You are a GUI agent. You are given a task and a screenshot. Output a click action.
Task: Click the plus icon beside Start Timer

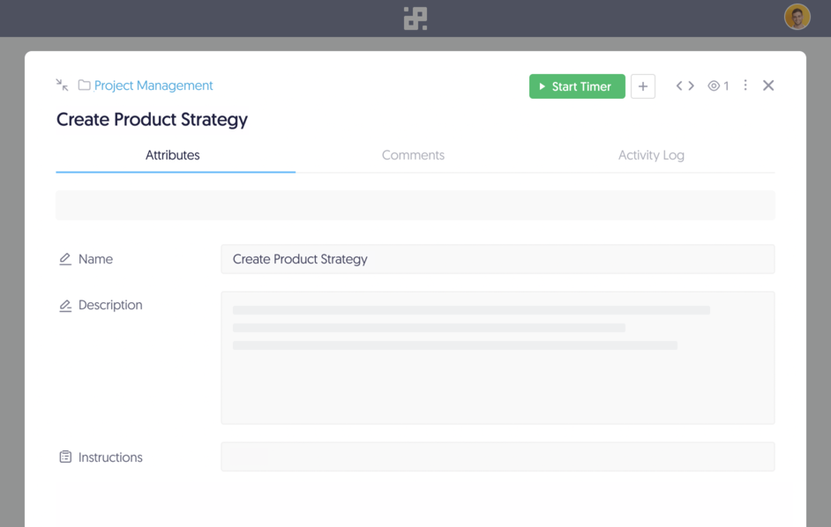pos(642,85)
